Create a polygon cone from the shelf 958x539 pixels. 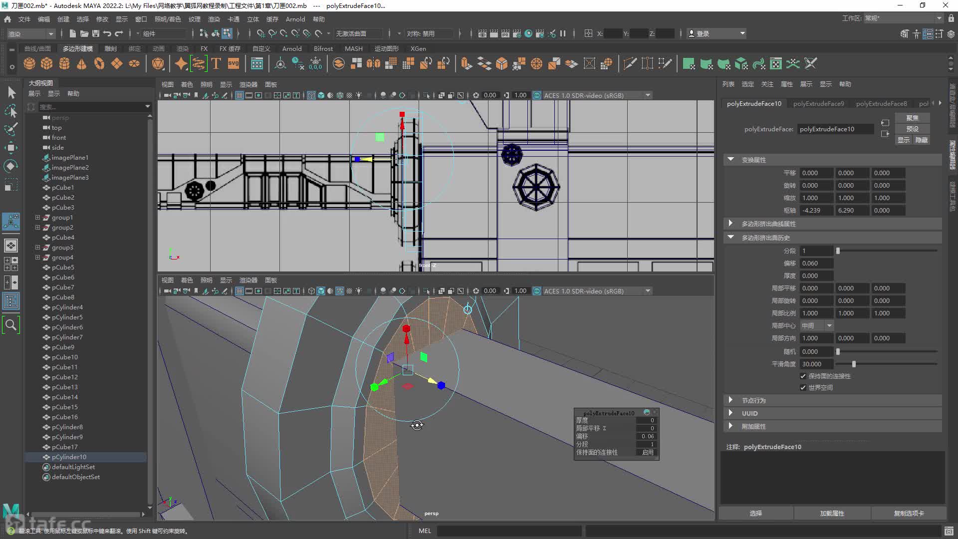(81, 64)
